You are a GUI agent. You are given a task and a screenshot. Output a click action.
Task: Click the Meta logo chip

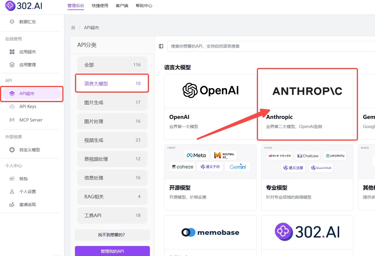click(x=196, y=155)
